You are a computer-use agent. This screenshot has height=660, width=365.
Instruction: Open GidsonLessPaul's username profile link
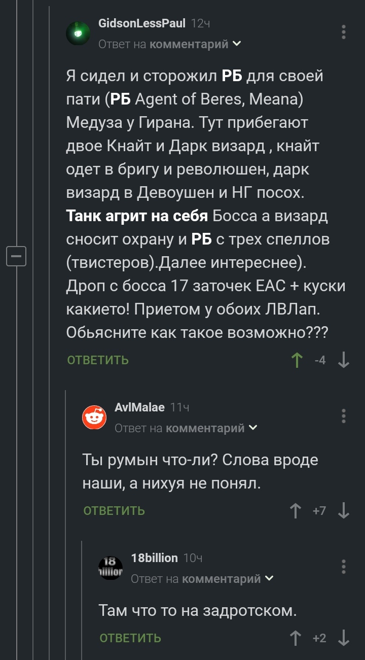141,24
